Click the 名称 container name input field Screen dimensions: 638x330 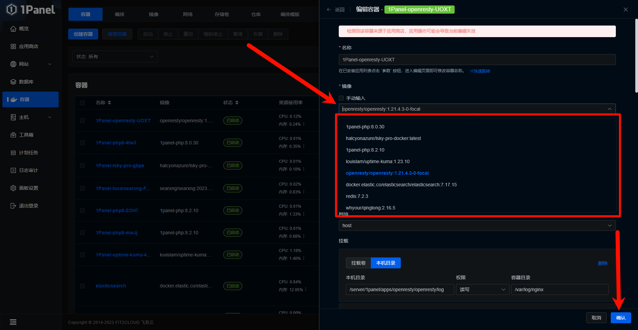[477, 60]
